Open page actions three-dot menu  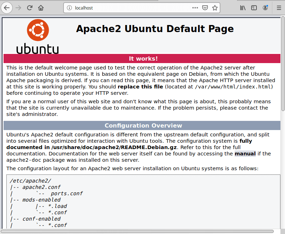click(x=195, y=8)
